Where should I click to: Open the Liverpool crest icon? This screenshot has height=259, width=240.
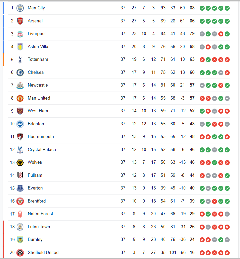pyautogui.click(x=20, y=34)
